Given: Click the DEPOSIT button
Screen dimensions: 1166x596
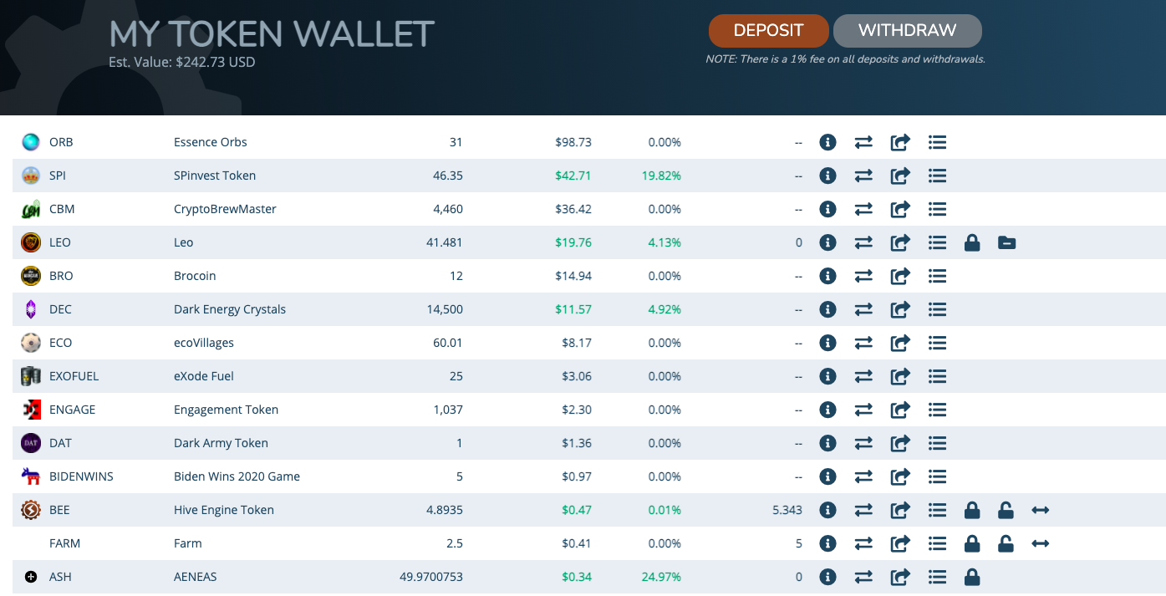Looking at the screenshot, I should 768,31.
